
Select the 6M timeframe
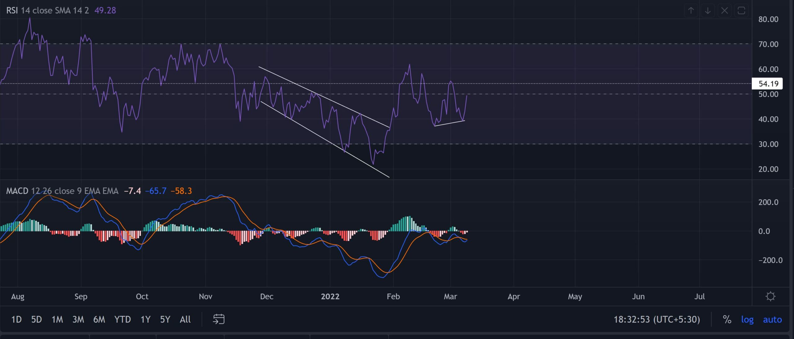point(99,319)
